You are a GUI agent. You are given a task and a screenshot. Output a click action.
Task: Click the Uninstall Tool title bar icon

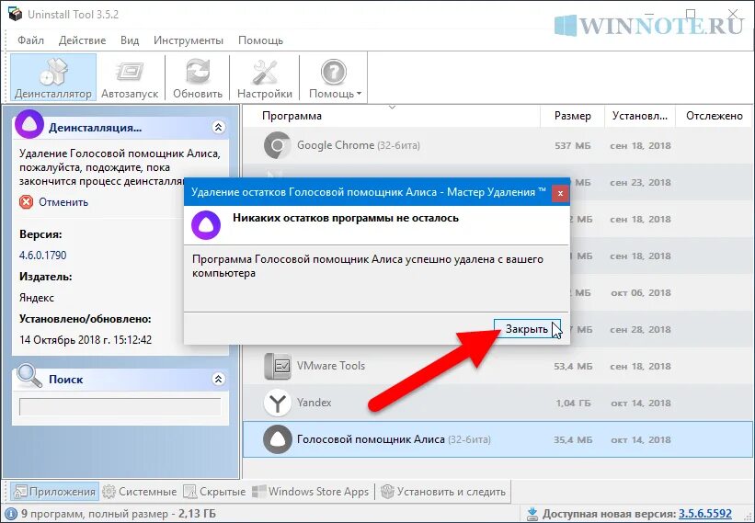15,14
